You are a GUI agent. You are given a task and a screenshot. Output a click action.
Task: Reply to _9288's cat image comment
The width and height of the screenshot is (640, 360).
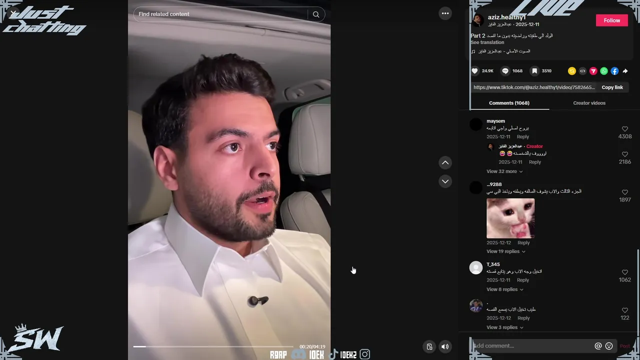click(523, 243)
